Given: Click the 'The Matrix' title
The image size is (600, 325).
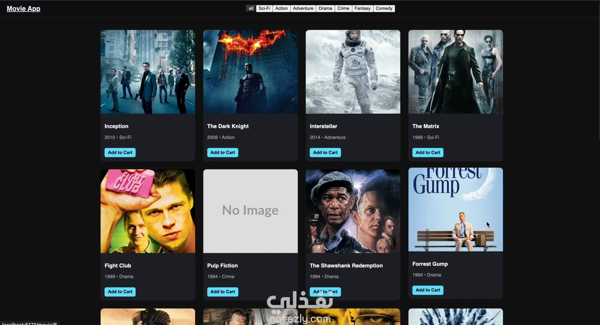Looking at the screenshot, I should (x=426, y=126).
